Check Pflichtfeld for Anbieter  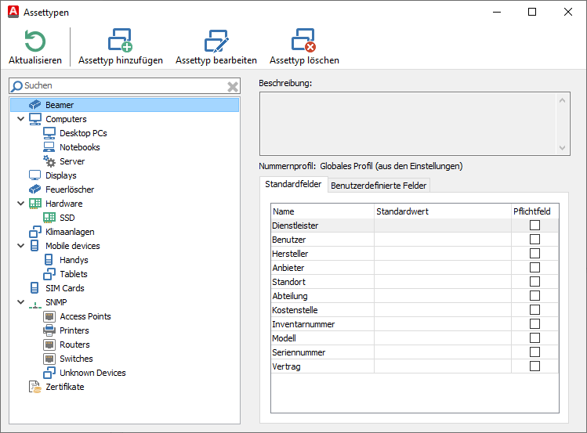coord(534,267)
